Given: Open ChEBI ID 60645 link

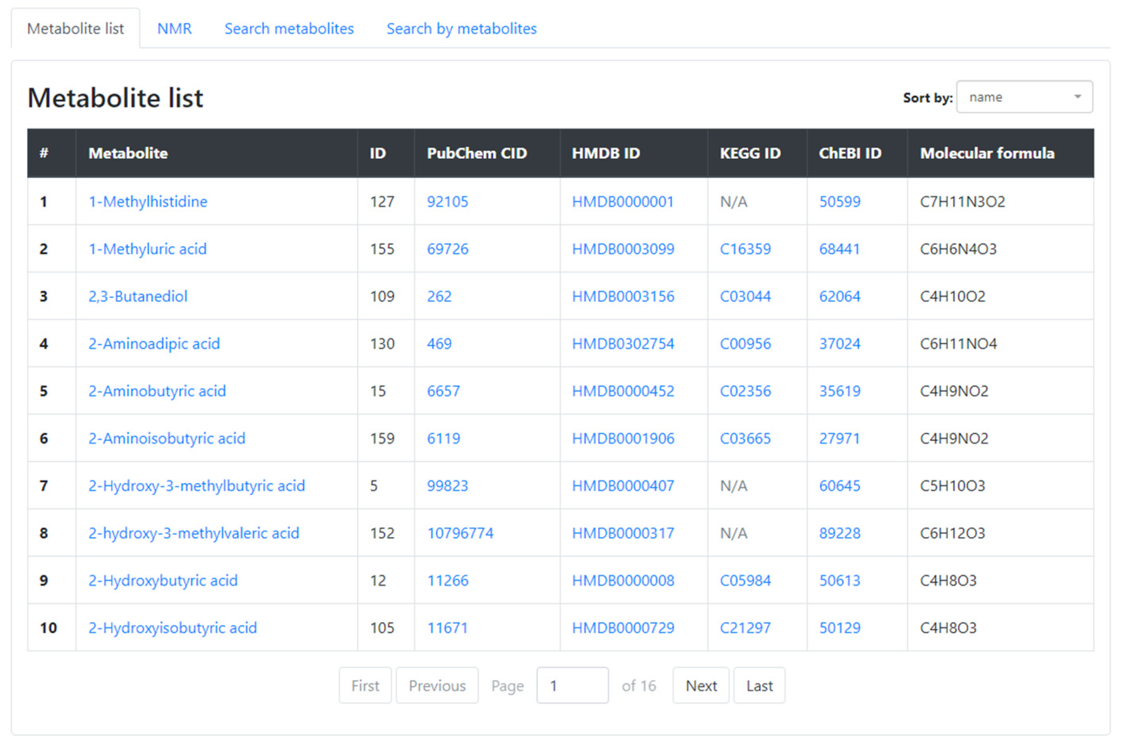Looking at the screenshot, I should (x=840, y=486).
